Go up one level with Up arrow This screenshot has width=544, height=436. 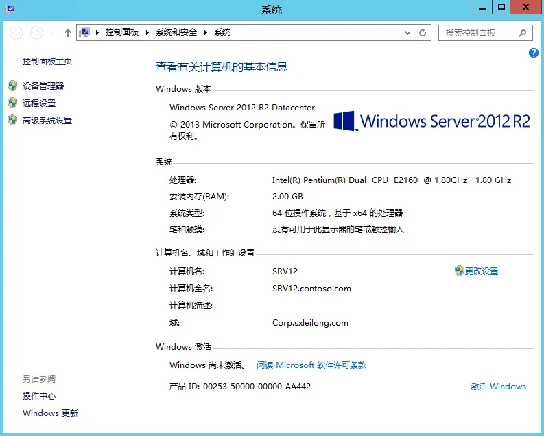click(67, 32)
